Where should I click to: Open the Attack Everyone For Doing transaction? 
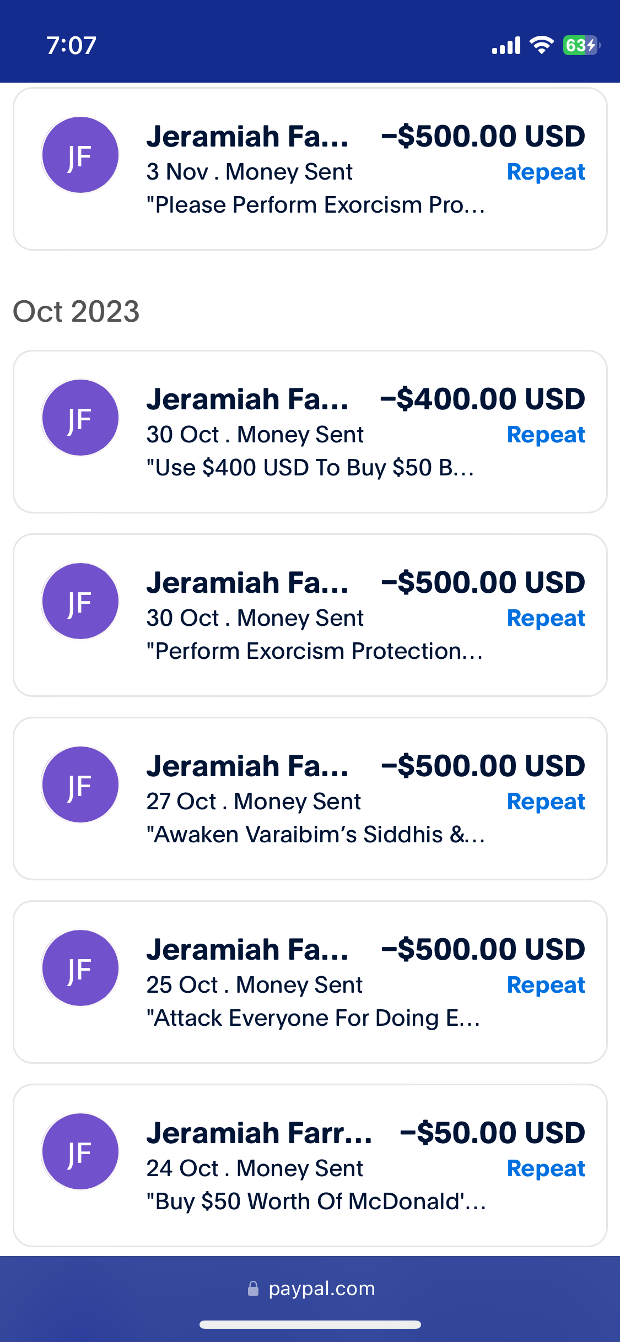[x=310, y=982]
